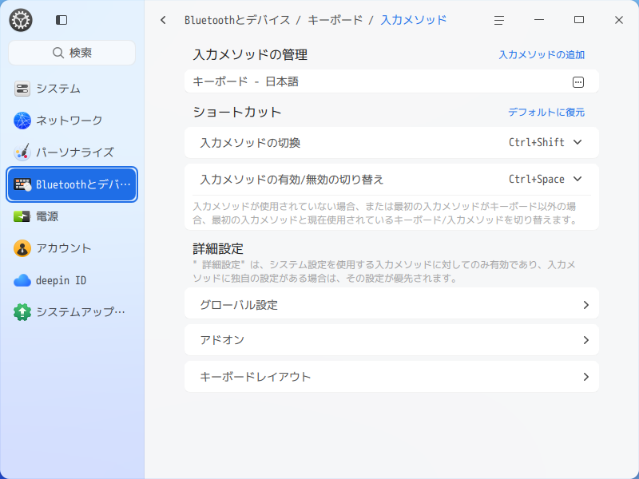Open システム settings page
The height and width of the screenshot is (479, 639).
pos(72,89)
